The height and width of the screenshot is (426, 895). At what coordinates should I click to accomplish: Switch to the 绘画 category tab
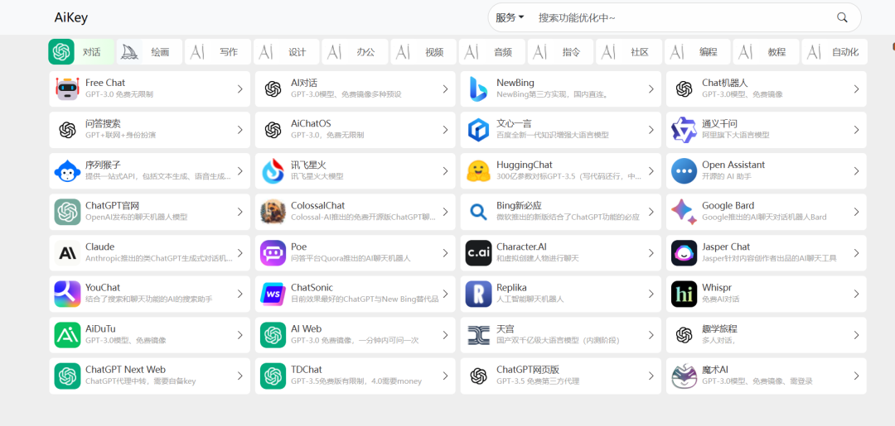[149, 52]
